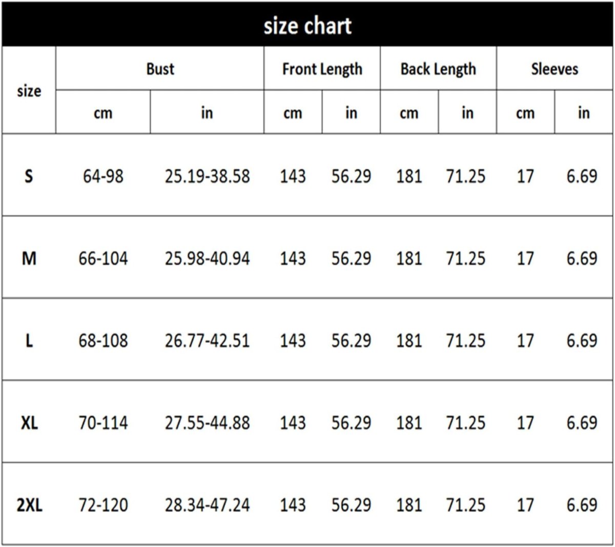
Task: Select the 26.77-42.51 bust inch value
Action: point(207,341)
